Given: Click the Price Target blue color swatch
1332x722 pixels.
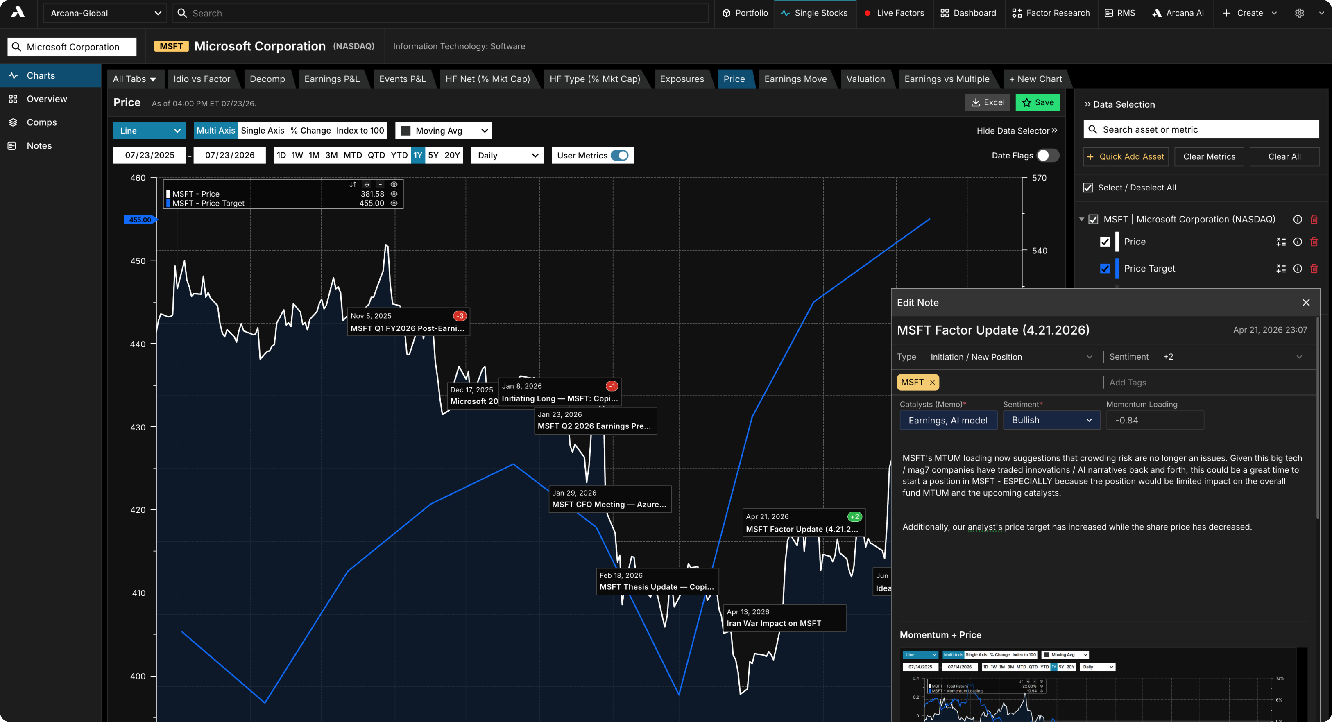Looking at the screenshot, I should click(x=1117, y=268).
